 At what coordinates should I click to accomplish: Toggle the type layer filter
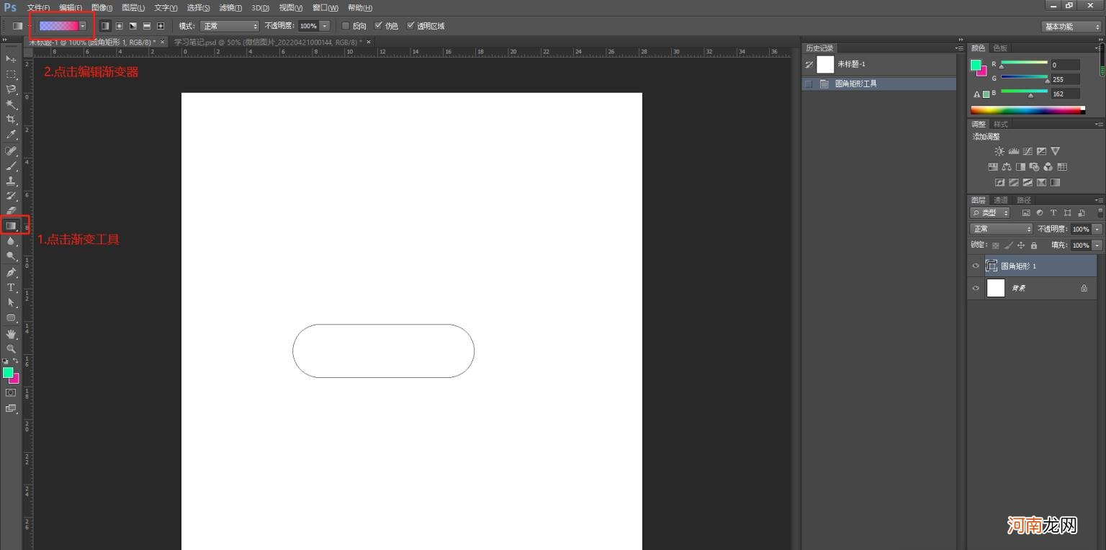point(1053,213)
